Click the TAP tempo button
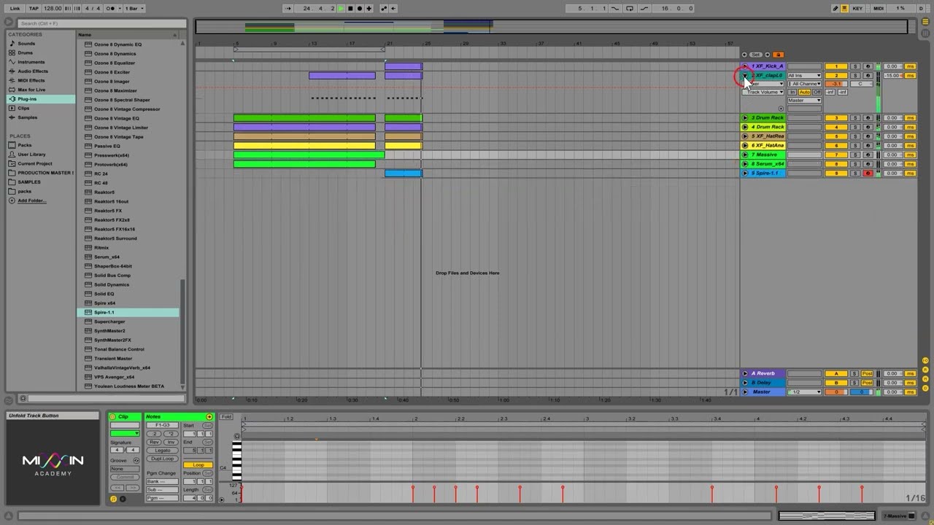Viewport: 934px width, 525px height. pos(34,8)
